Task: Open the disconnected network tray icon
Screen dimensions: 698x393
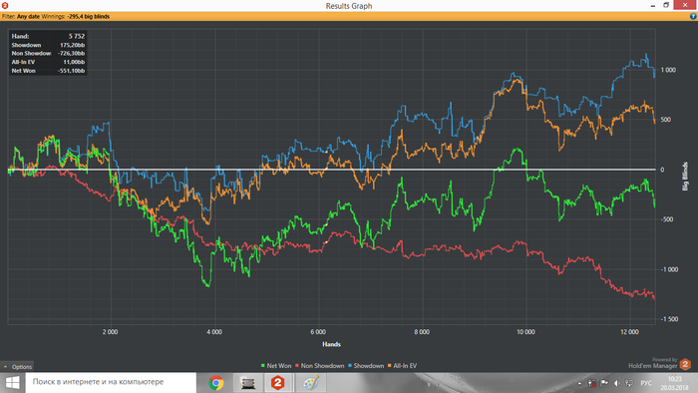Action: (x=592, y=383)
